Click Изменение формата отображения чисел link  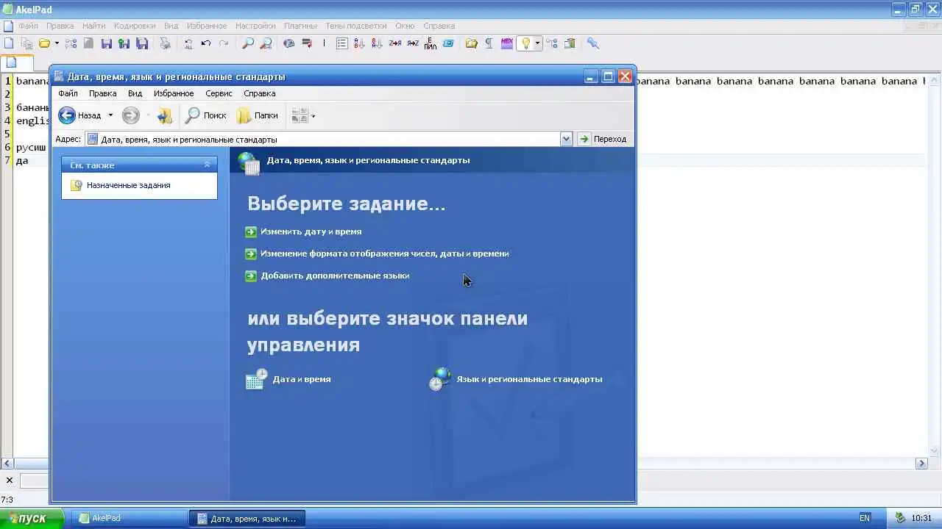[384, 253]
